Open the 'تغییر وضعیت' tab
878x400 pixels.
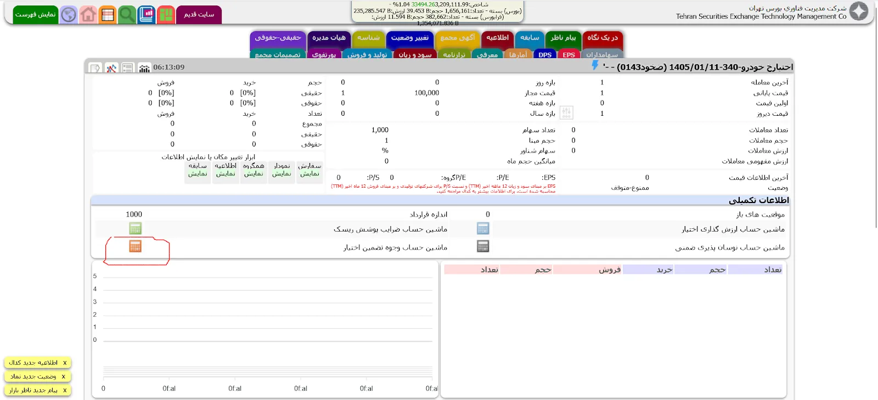410,38
